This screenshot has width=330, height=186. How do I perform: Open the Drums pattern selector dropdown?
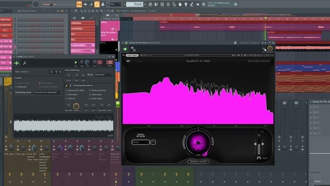point(135,4)
